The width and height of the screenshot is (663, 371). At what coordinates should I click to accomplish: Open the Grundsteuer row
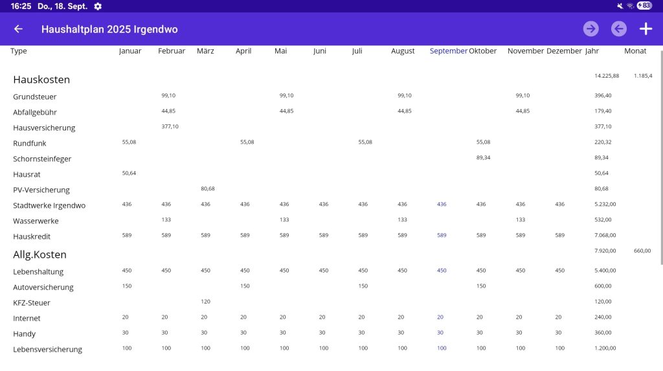pos(35,96)
